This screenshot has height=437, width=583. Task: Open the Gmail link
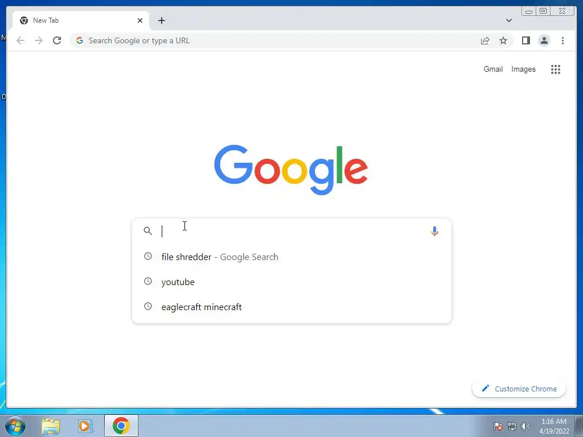pos(493,69)
